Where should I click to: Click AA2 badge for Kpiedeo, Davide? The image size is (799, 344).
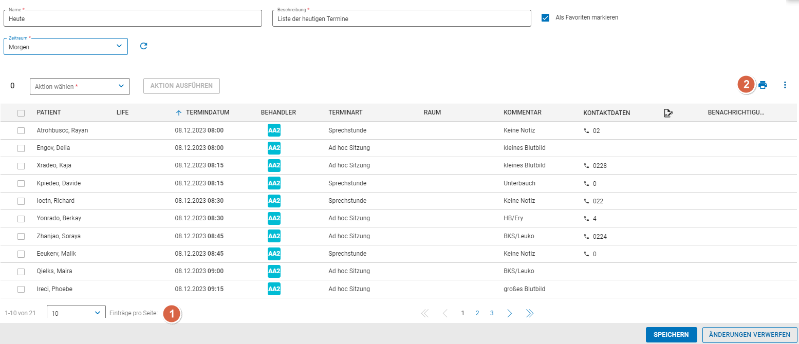click(x=274, y=183)
